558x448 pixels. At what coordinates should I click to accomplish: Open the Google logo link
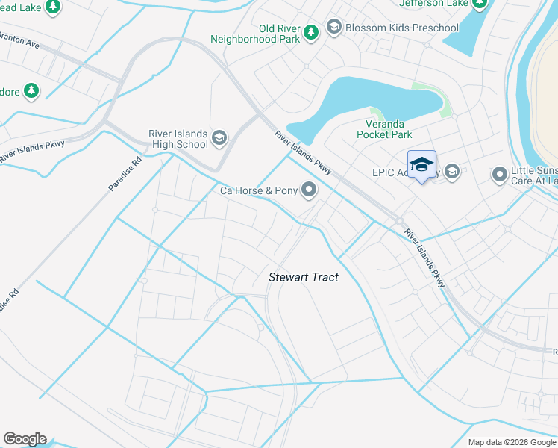25,439
